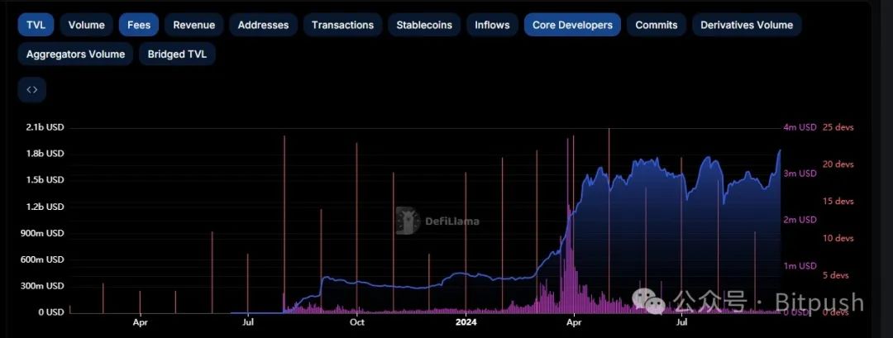Image resolution: width=893 pixels, height=338 pixels.
Task: Disable the Core Developers metric
Action: point(572,25)
